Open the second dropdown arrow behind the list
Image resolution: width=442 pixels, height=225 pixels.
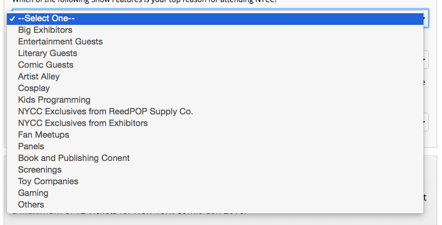point(426,59)
